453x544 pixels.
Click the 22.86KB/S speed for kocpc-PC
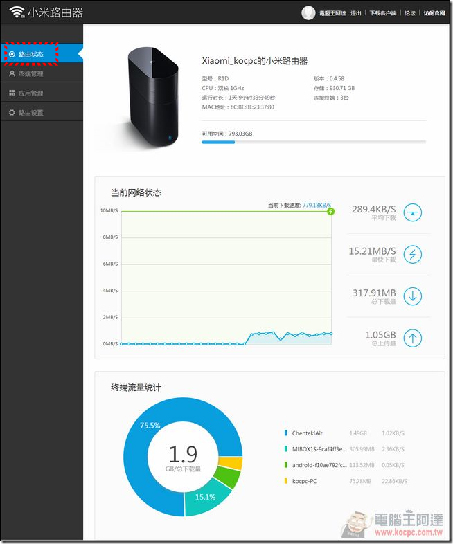(394, 481)
